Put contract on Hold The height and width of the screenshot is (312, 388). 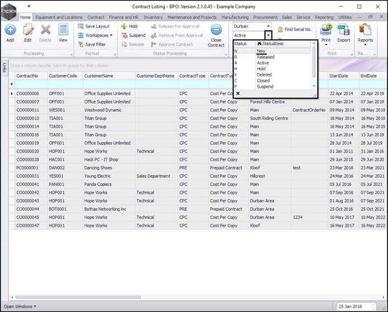[x=129, y=26]
